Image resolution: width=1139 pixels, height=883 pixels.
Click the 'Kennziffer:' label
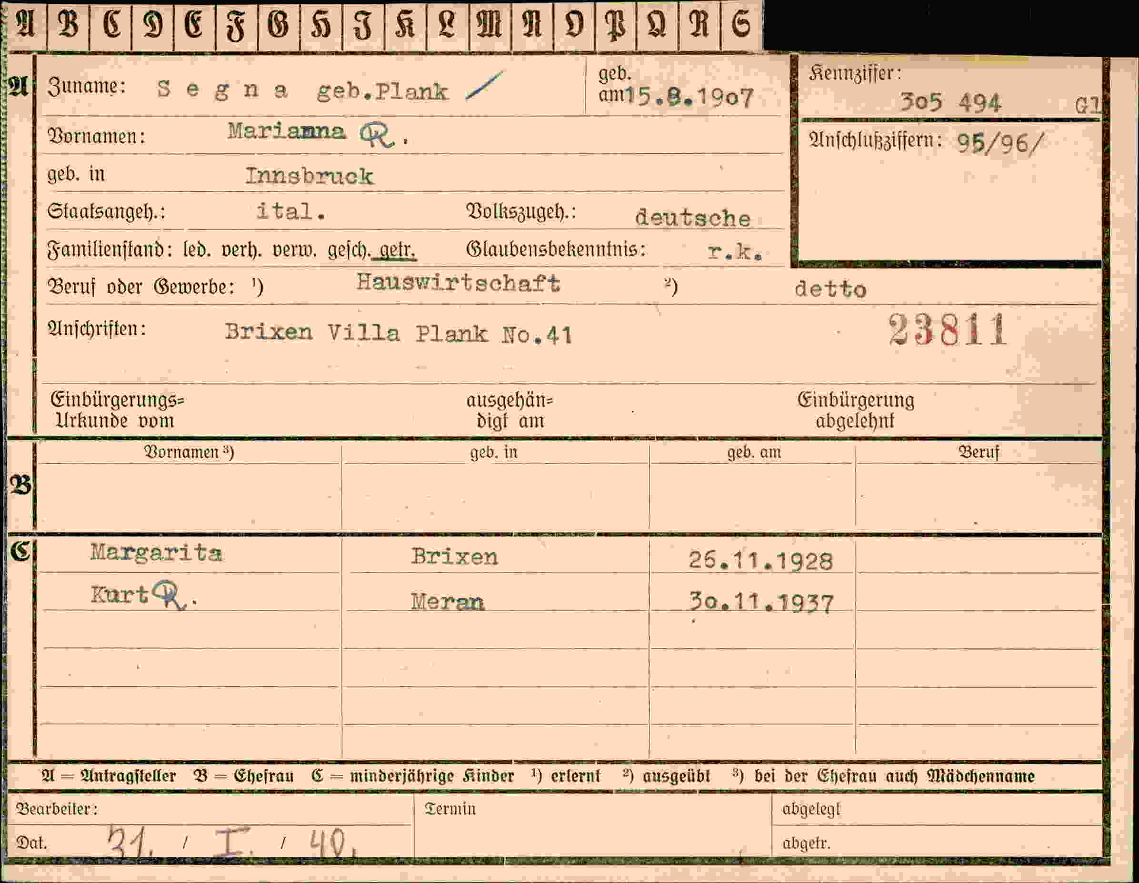pyautogui.click(x=855, y=73)
